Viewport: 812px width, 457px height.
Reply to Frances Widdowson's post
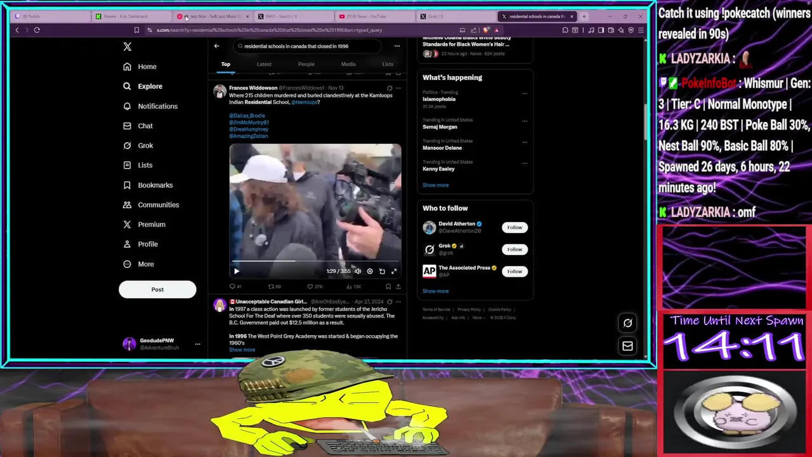click(235, 286)
